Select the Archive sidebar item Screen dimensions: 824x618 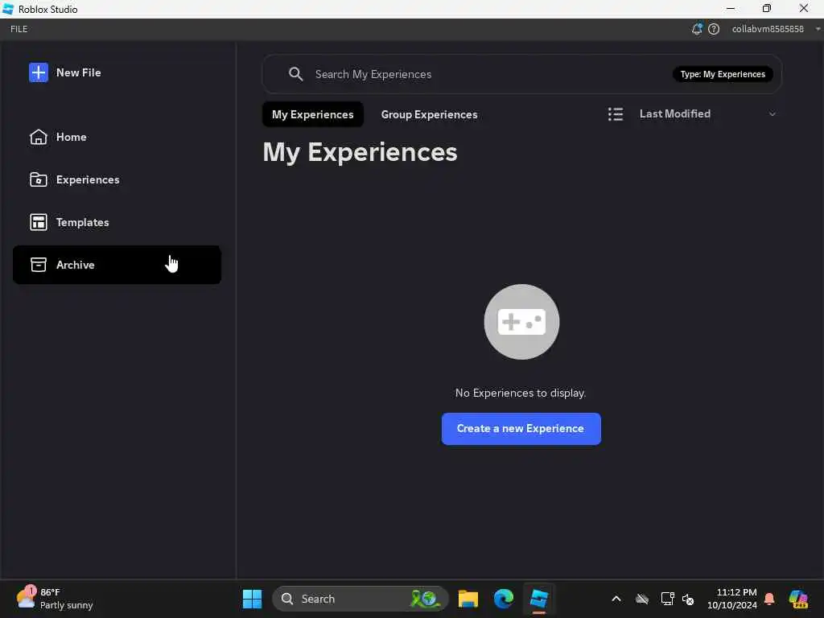click(x=117, y=265)
